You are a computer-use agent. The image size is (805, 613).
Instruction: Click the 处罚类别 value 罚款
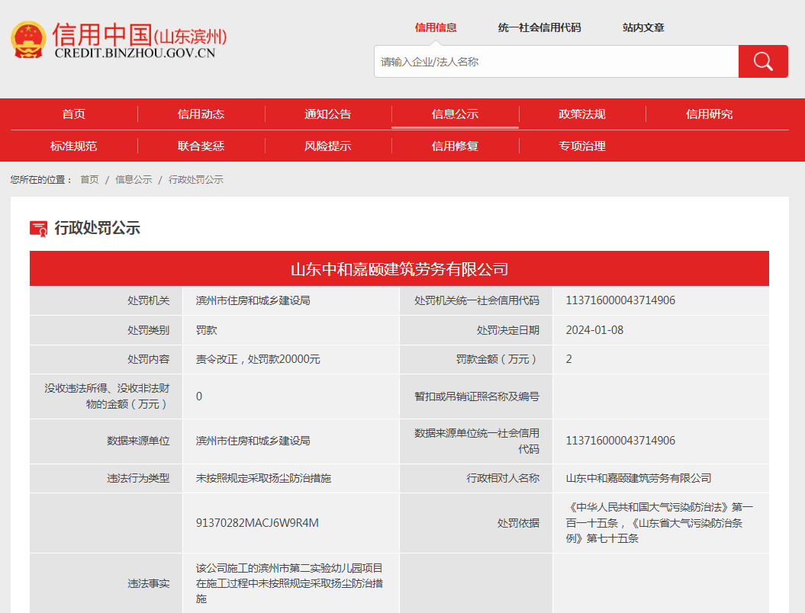click(206, 330)
